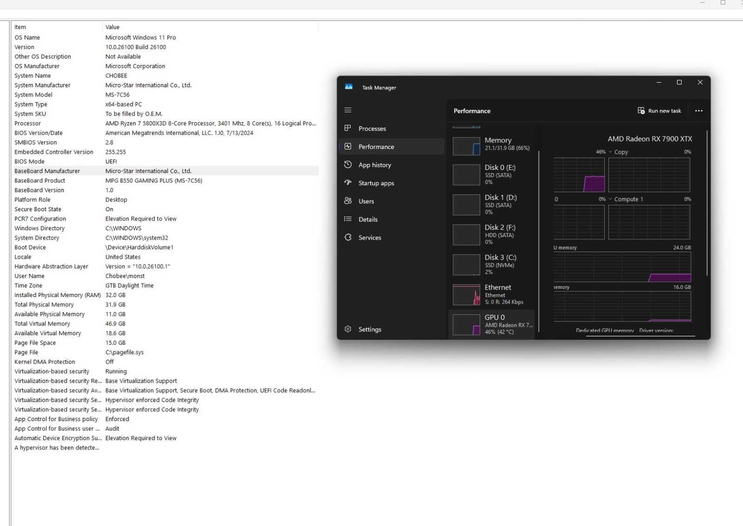This screenshot has height=526, width=743.
Task: Select the GPU 0 graph thumbnail
Action: (x=466, y=325)
